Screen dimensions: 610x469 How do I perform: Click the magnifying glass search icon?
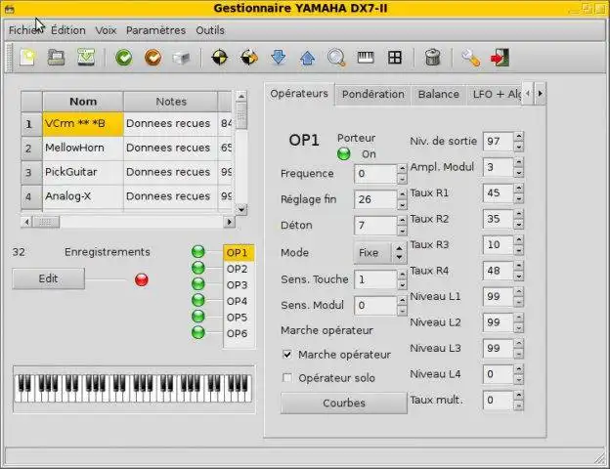[336, 58]
